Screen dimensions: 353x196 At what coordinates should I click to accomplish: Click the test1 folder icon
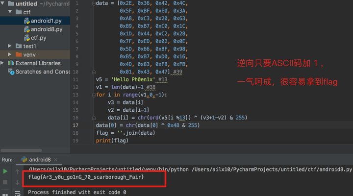click(x=19, y=46)
